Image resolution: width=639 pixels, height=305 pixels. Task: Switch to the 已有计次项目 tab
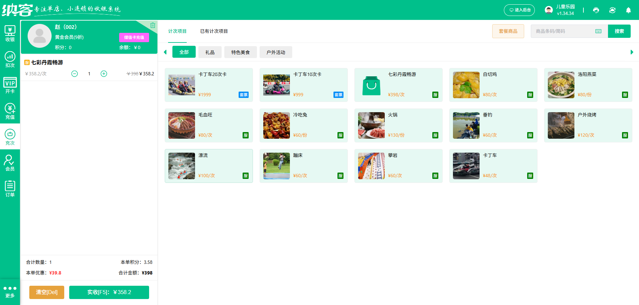pos(214,31)
